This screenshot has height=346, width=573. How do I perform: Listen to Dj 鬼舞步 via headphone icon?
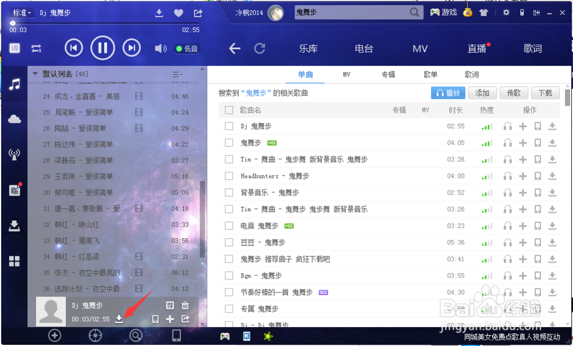pos(508,126)
